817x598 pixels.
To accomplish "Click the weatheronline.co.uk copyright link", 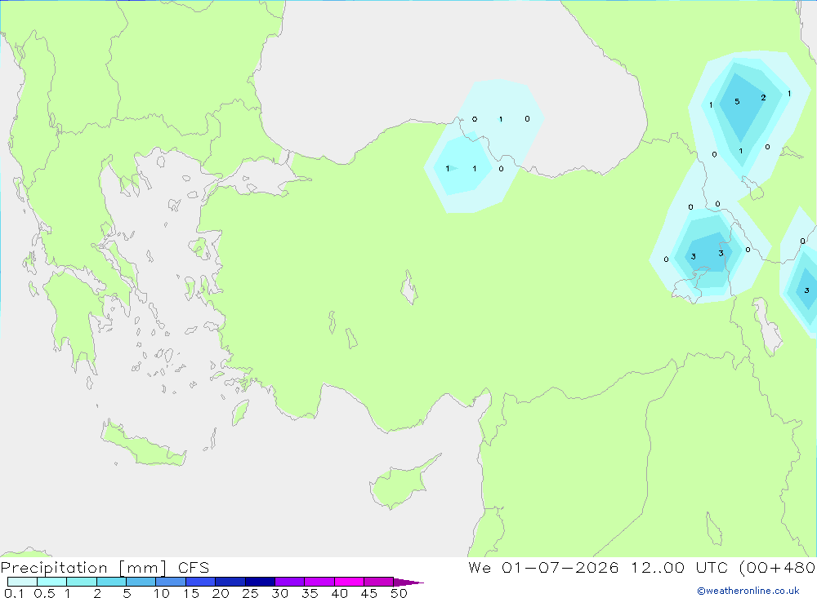I will tap(748, 591).
